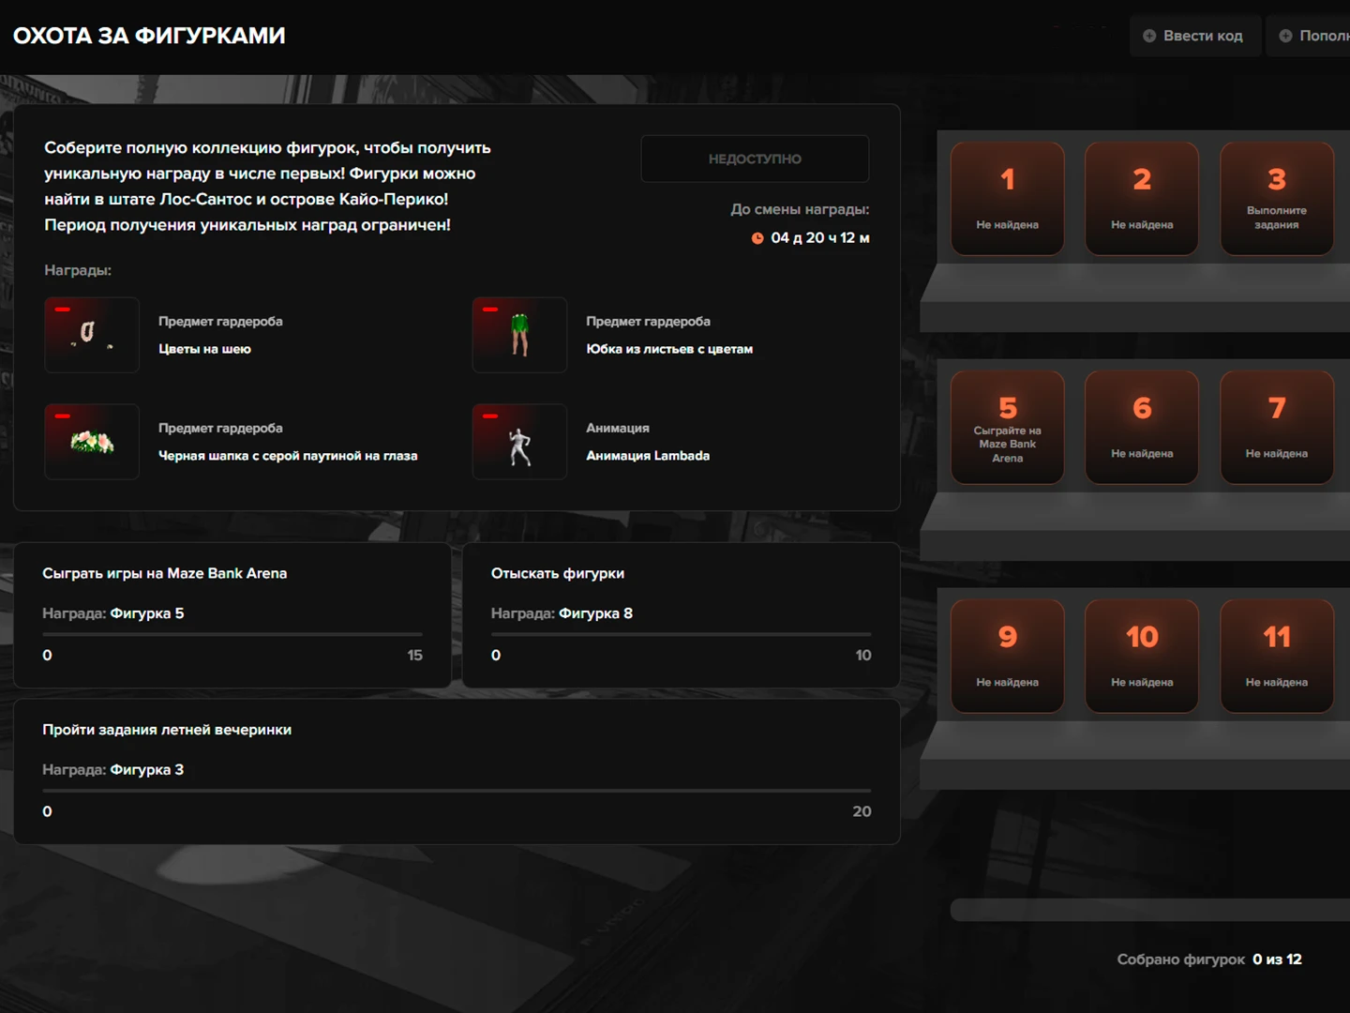This screenshot has width=1350, height=1013.
Task: Select figurine slot number 1
Action: tap(1007, 199)
